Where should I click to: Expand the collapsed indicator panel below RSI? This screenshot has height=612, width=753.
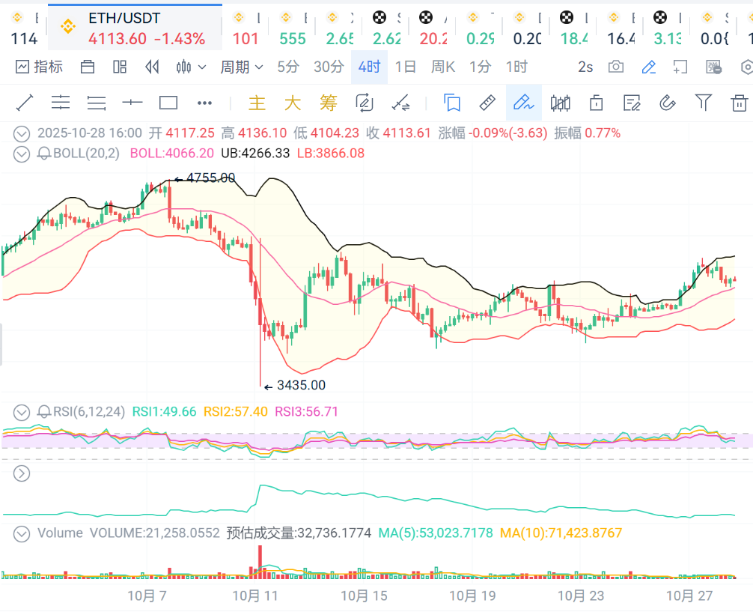[22, 473]
